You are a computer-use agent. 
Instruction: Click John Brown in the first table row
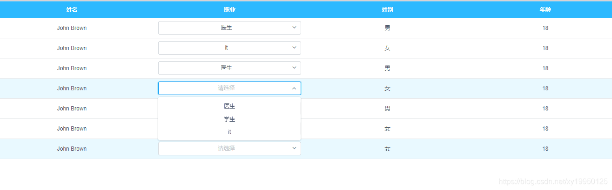[72, 28]
